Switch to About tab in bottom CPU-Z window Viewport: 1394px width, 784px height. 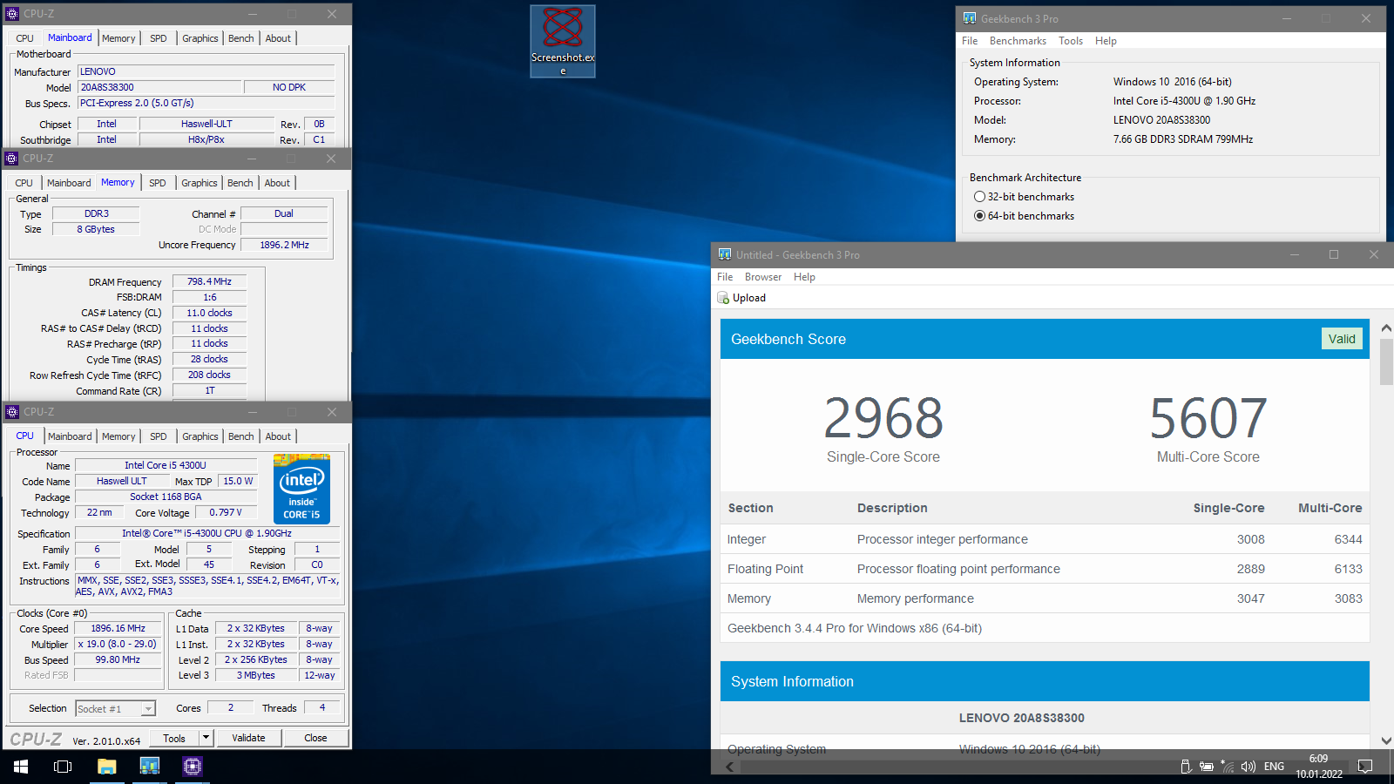278,436
